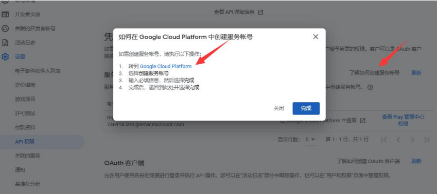Click the 设置 gear icon
Viewport: 438px width, 194px height.
click(x=5, y=57)
